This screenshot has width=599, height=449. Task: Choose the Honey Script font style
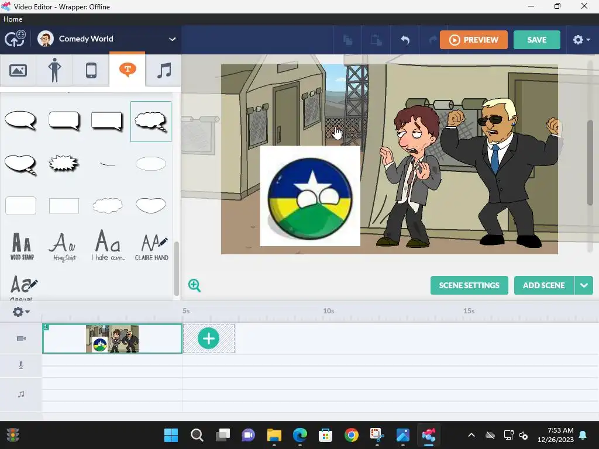pyautogui.click(x=64, y=246)
